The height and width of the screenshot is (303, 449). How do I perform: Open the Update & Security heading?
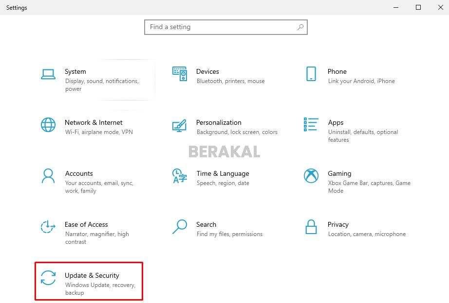[x=92, y=275]
